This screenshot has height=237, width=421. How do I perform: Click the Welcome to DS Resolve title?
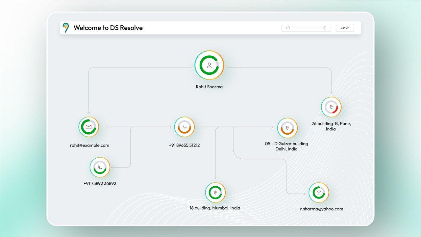(x=108, y=28)
